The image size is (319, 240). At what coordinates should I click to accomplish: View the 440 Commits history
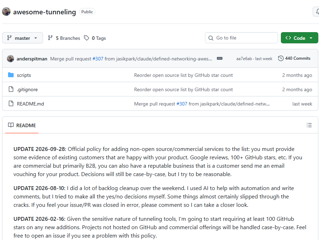(294, 58)
